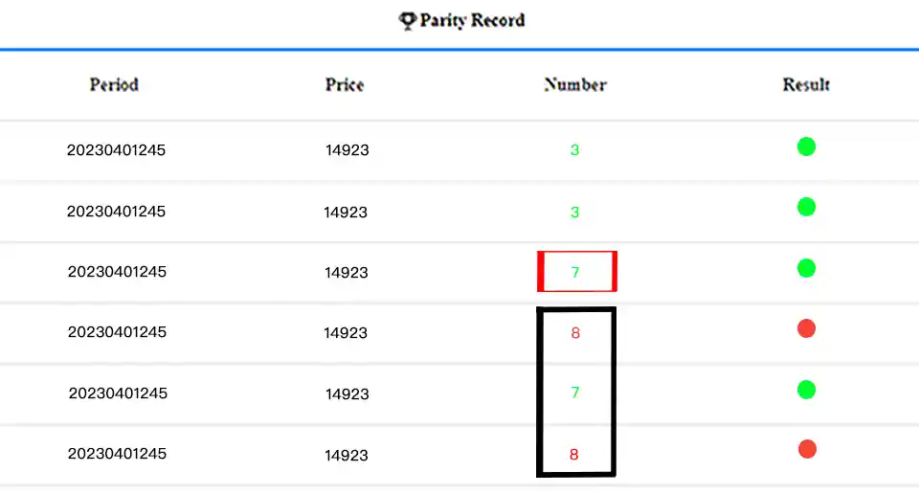Screen dimensions: 919x494
Task: Select the green result dot in second row
Action: (x=806, y=207)
